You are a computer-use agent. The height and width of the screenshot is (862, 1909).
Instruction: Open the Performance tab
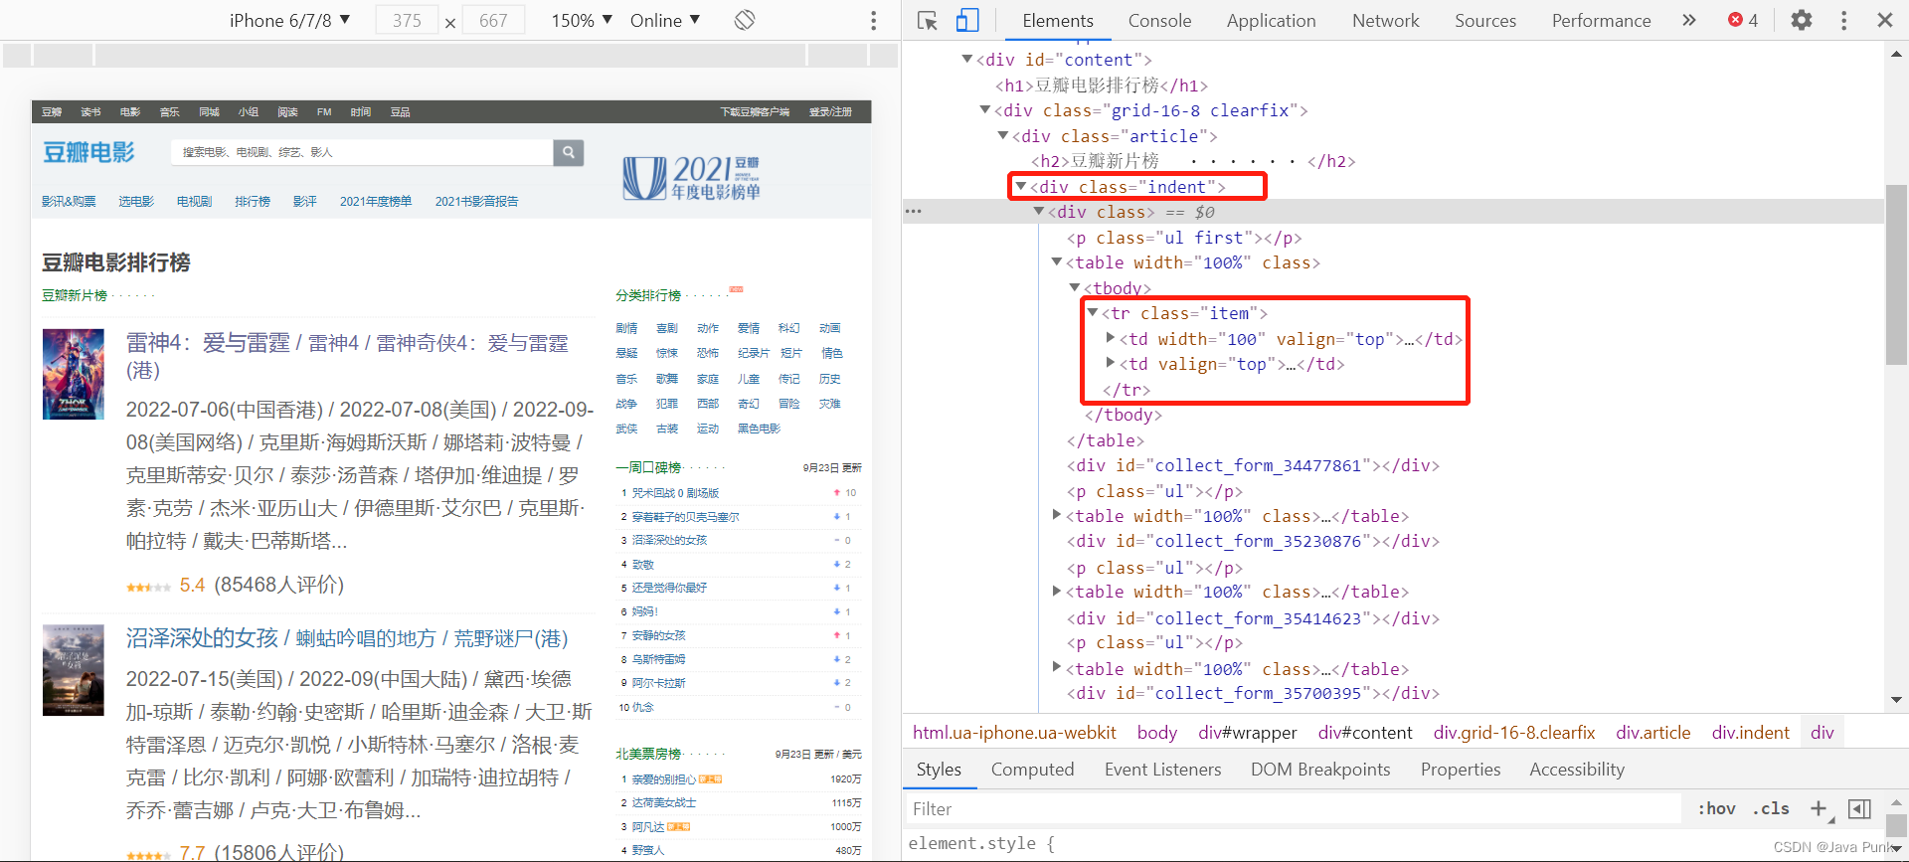1601,20
